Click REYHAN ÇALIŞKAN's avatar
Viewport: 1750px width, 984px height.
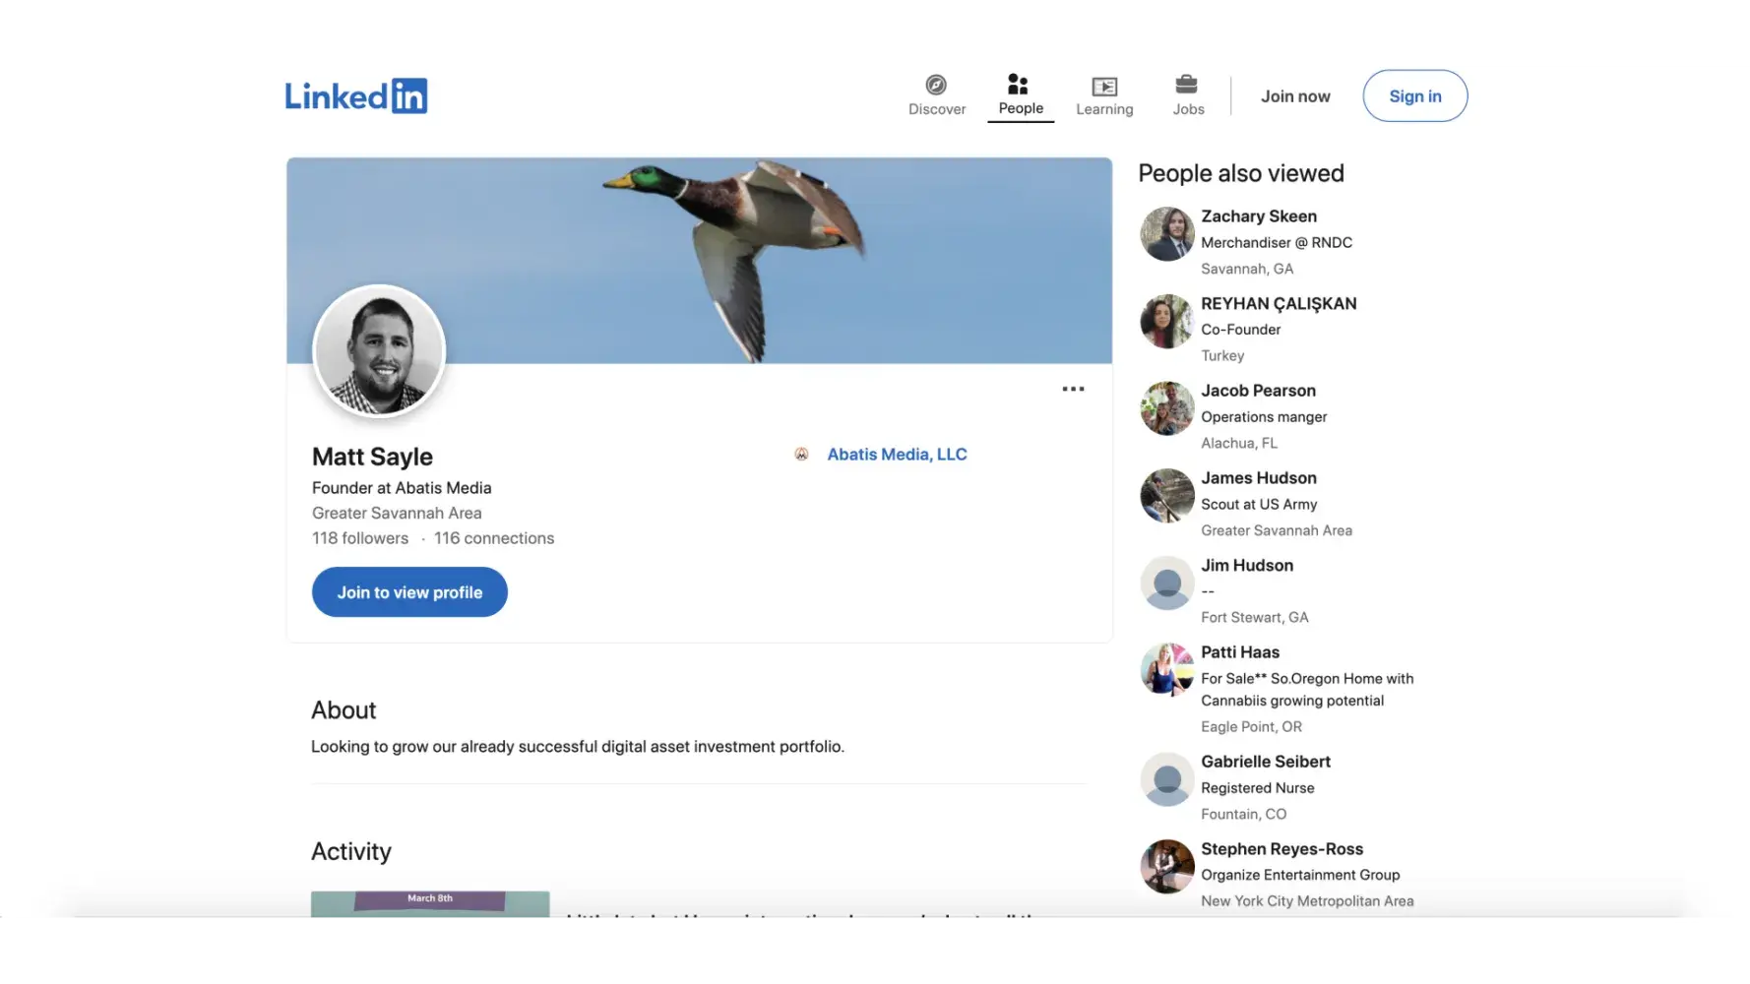1166,322
